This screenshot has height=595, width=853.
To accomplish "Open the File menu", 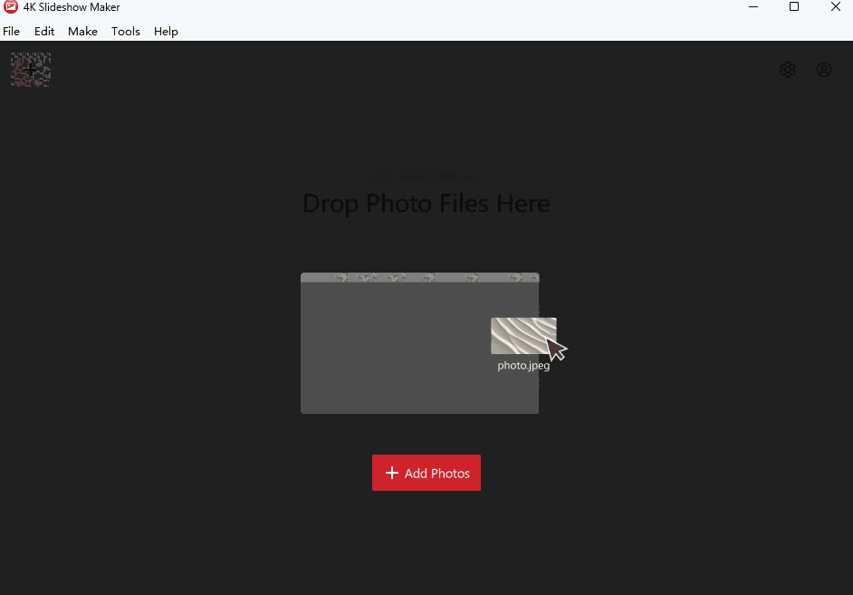I will click(x=11, y=31).
